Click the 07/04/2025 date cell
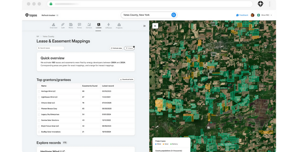 (107, 103)
